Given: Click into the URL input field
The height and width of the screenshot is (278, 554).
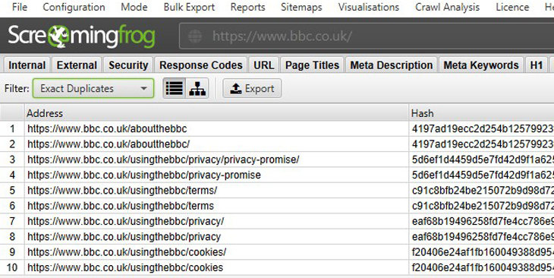Looking at the screenshot, I should [367, 36].
